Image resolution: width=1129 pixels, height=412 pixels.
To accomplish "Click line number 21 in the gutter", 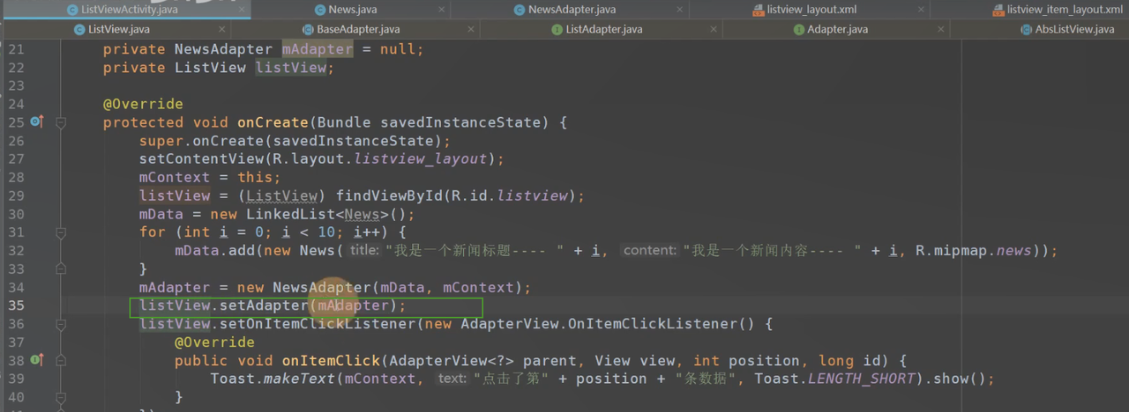I will pos(16,49).
